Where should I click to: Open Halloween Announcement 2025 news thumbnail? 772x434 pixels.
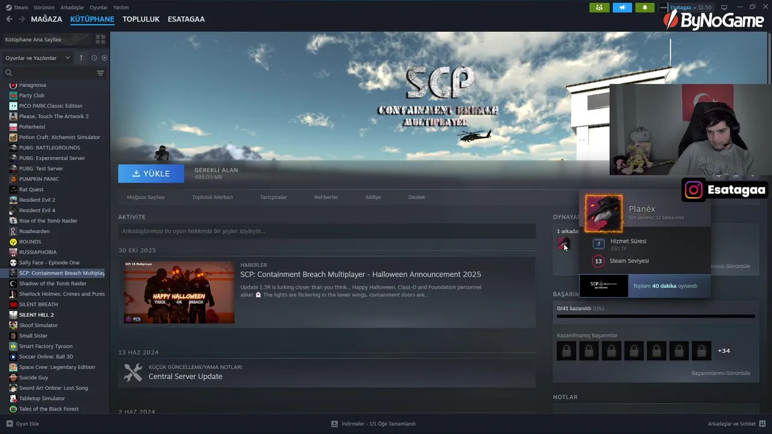point(179,292)
